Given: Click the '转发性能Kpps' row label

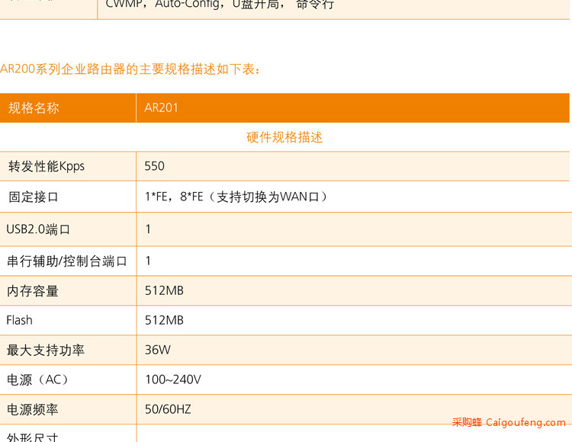Looking at the screenshot, I should [47, 166].
